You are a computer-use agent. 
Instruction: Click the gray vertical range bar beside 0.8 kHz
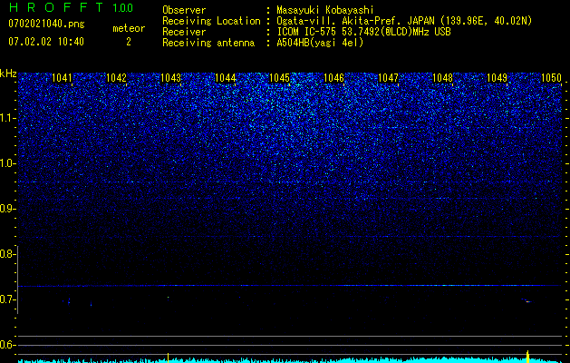click(x=18, y=280)
